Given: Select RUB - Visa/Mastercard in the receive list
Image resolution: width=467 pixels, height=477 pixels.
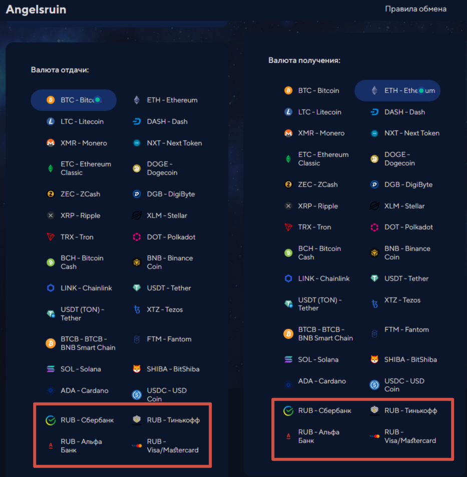Looking at the screenshot, I should pyautogui.click(x=403, y=436).
